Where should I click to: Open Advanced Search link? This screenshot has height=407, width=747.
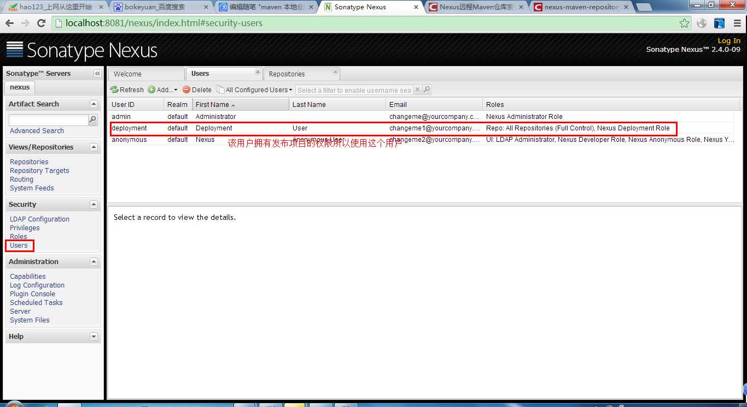(37, 130)
